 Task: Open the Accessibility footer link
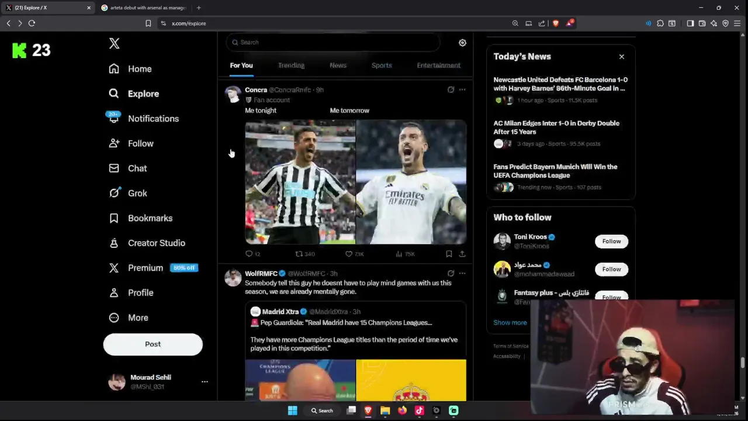click(507, 356)
